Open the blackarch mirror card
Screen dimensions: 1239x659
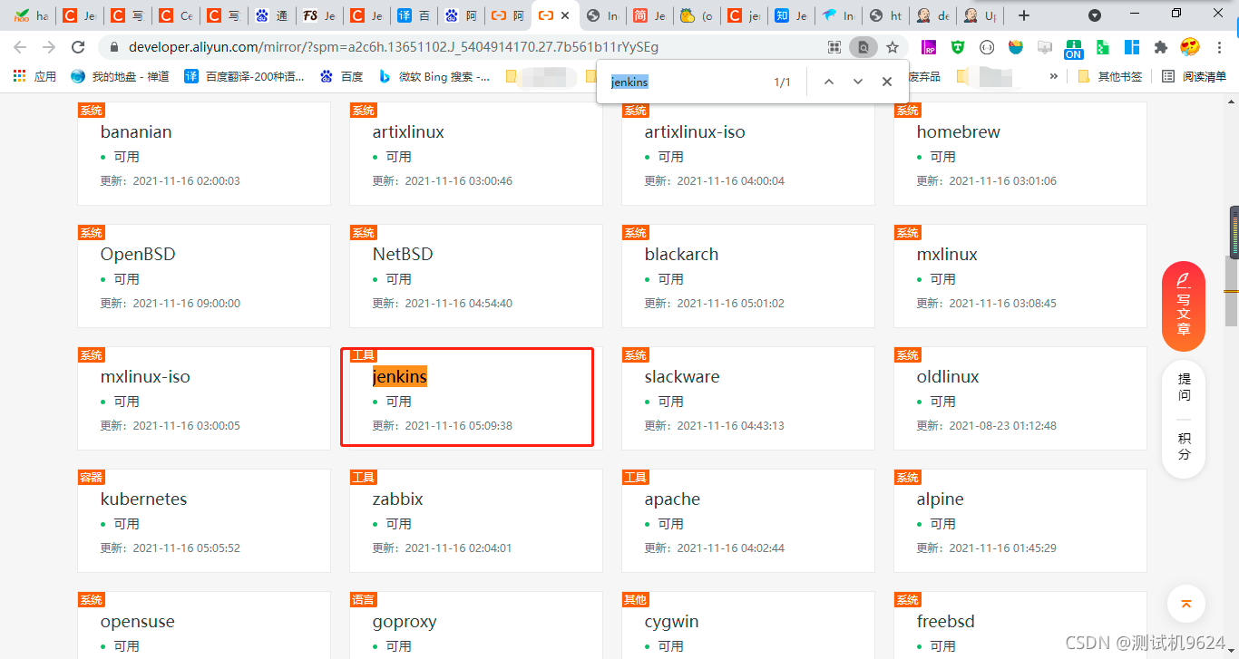(x=748, y=276)
